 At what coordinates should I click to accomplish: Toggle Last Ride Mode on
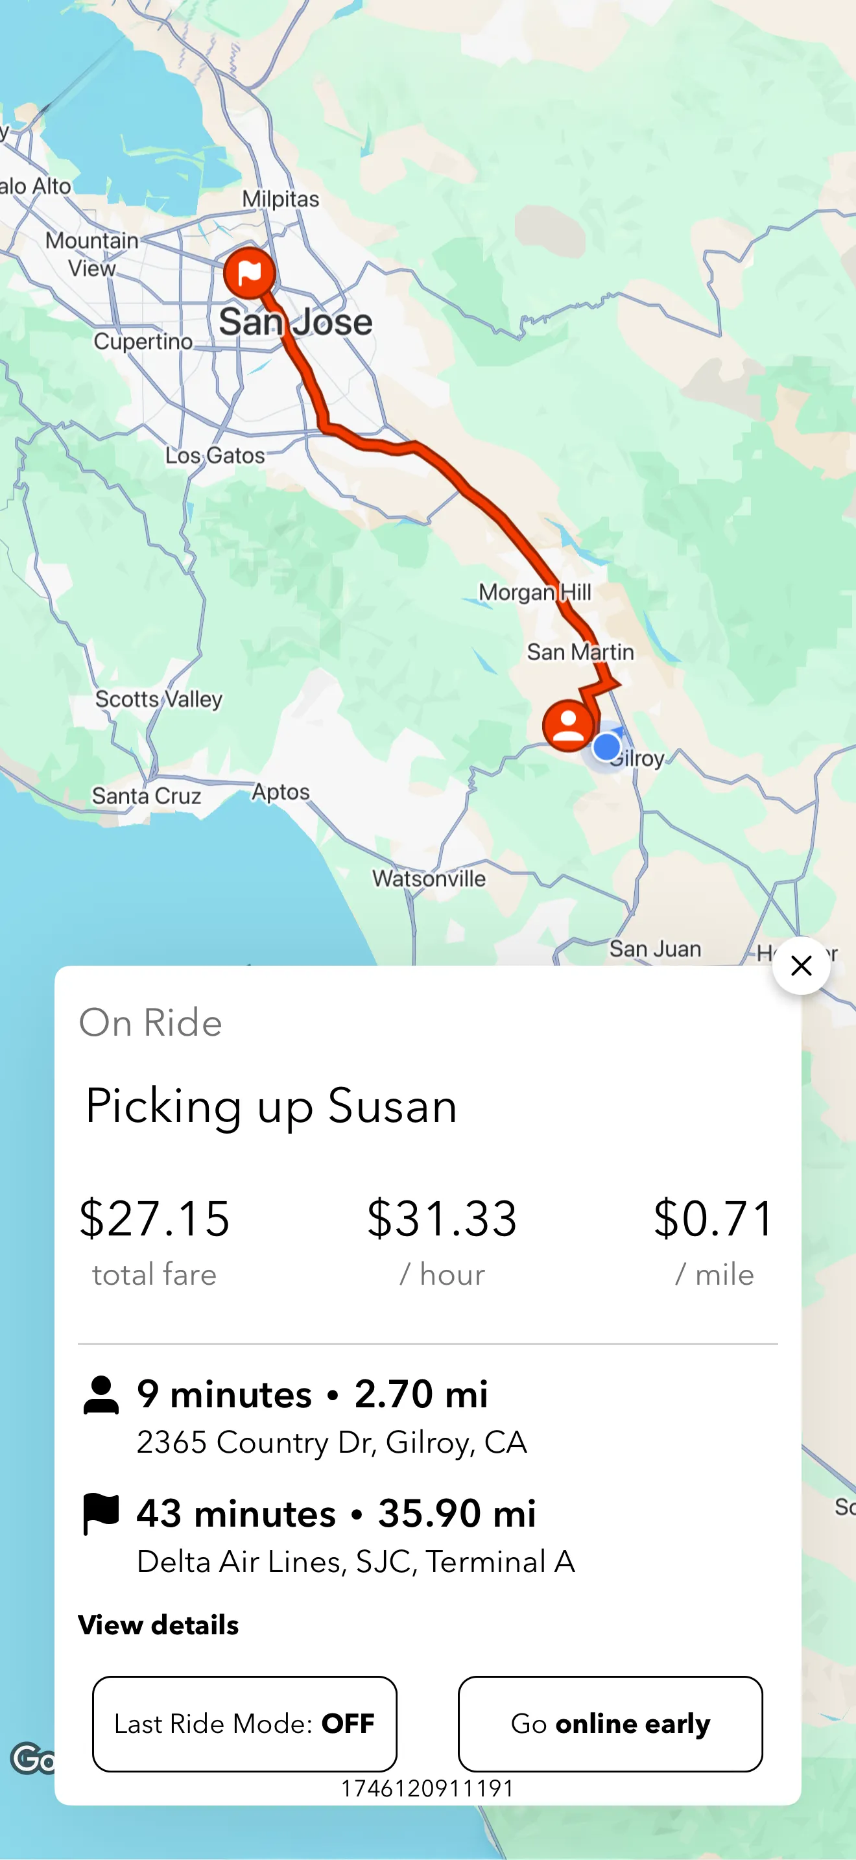click(244, 1724)
